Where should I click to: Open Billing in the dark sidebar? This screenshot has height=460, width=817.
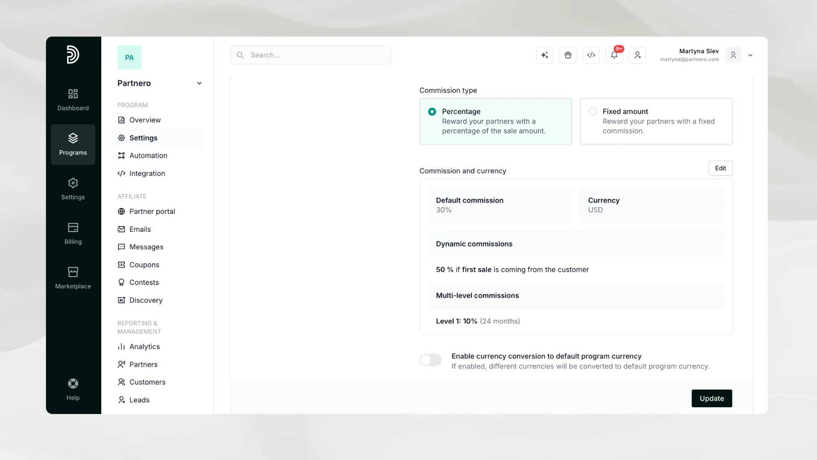click(x=73, y=233)
